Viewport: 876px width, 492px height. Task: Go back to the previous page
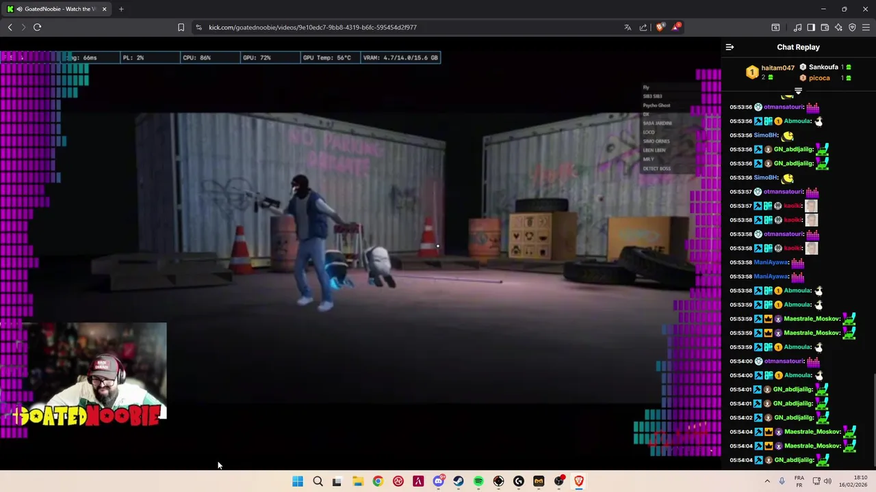(10, 27)
